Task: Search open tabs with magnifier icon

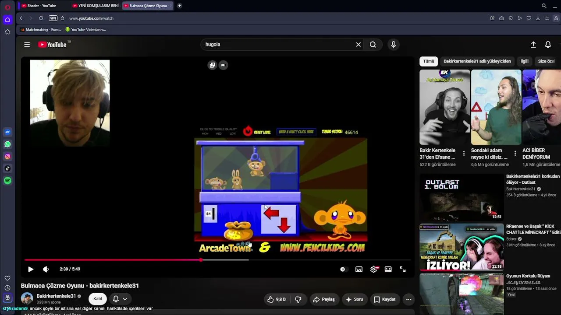Action: pos(544,6)
